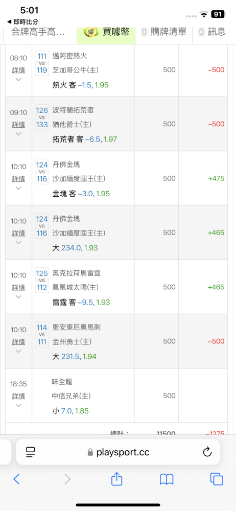This screenshot has height=511, width=236.
Task: Open 合牌高手高 tab
Action: click(38, 32)
